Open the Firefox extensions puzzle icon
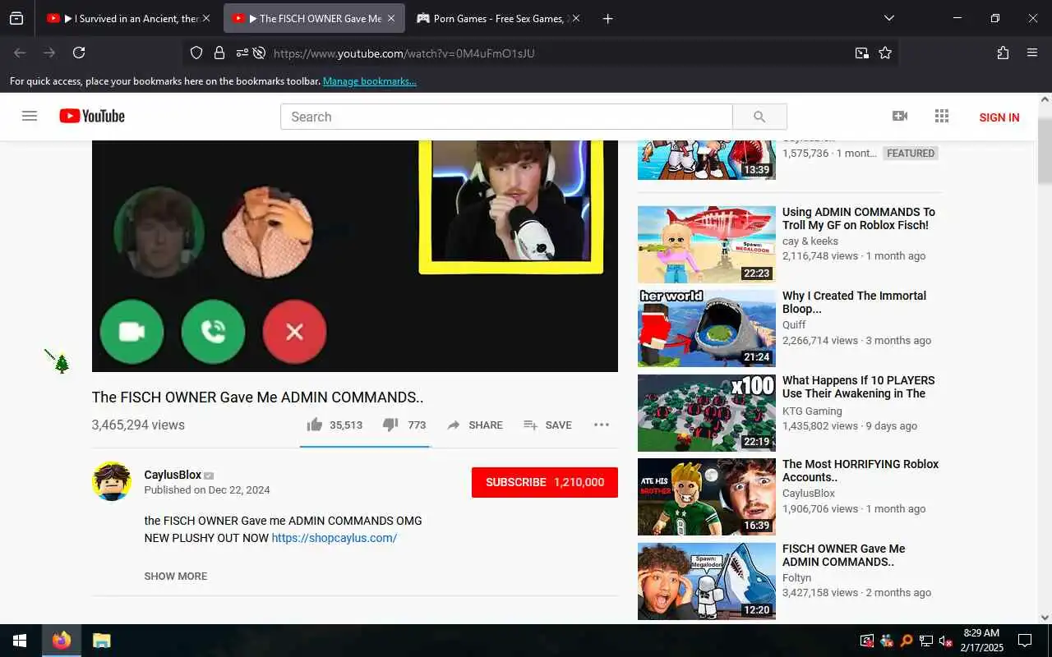 pyautogui.click(x=1003, y=53)
